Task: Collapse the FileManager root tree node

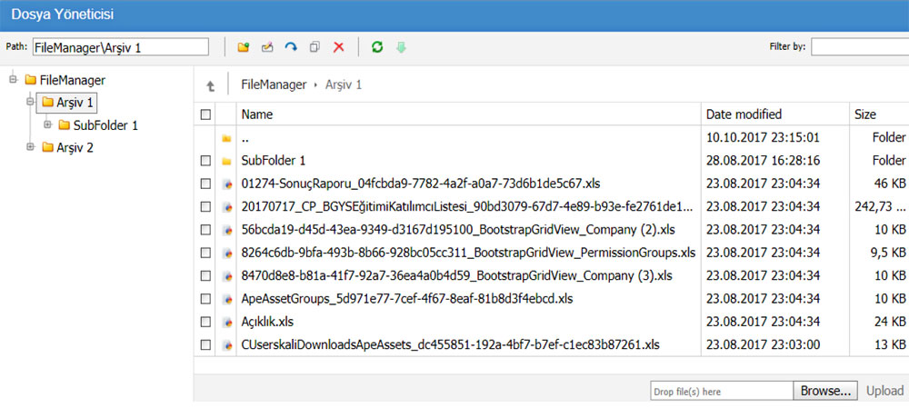Action: tap(14, 80)
